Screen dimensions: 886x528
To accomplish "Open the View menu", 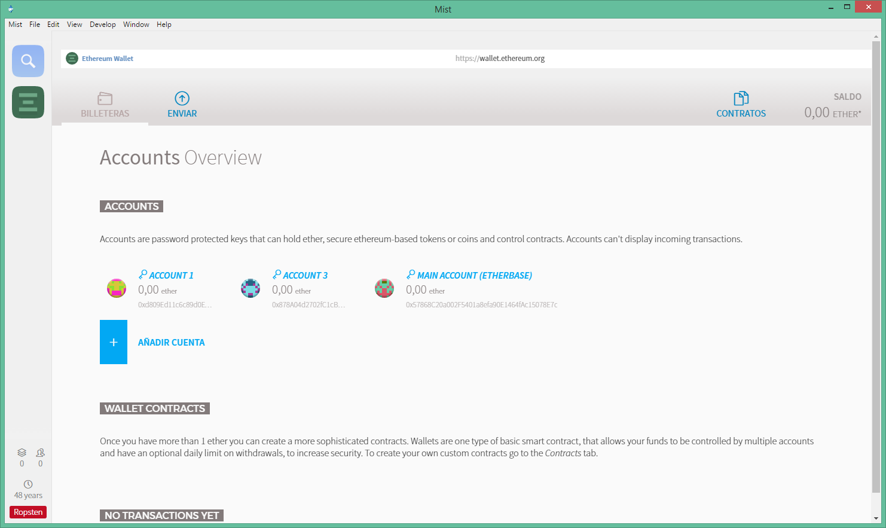I will (x=75, y=25).
